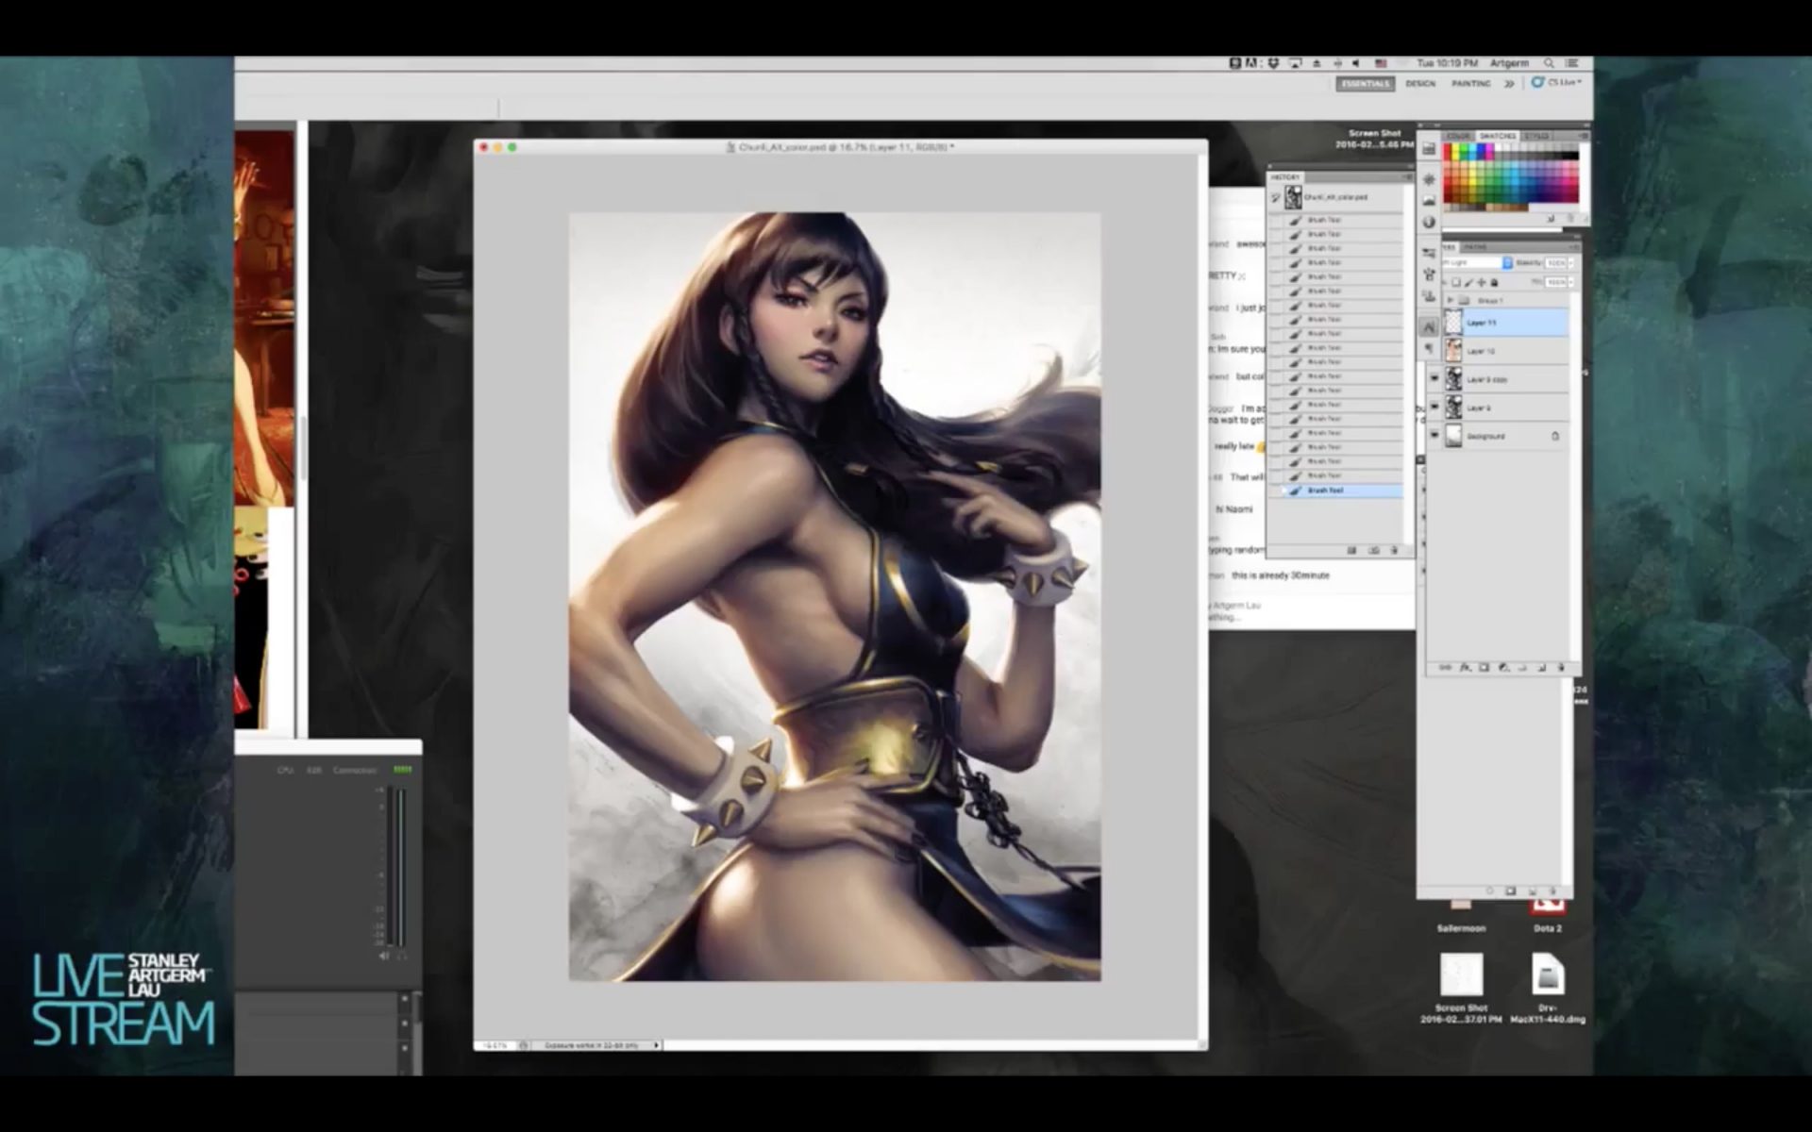Add a layer style with fx icon
Viewport: 1812px width, 1132px height.
[1466, 668]
